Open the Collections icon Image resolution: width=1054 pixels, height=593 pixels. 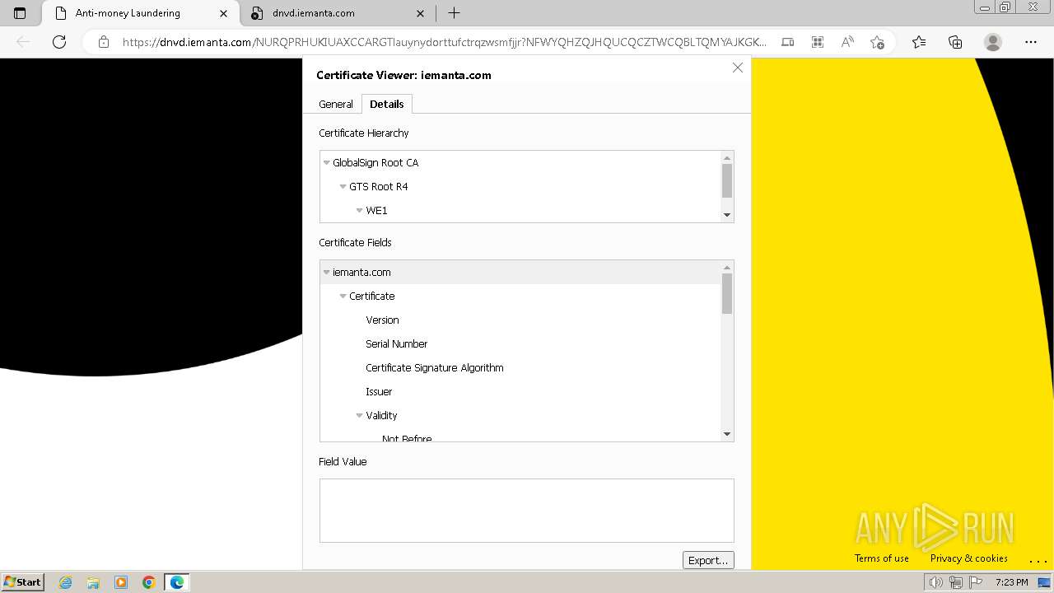pos(955,42)
